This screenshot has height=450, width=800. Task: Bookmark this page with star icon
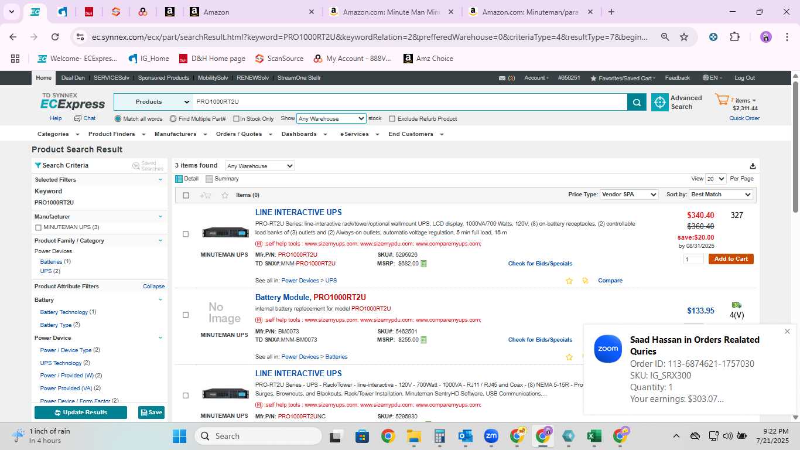684,37
